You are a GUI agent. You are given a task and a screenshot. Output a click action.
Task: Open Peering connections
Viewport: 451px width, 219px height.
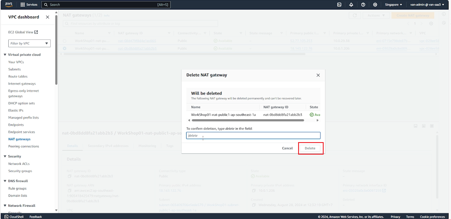[x=24, y=146]
